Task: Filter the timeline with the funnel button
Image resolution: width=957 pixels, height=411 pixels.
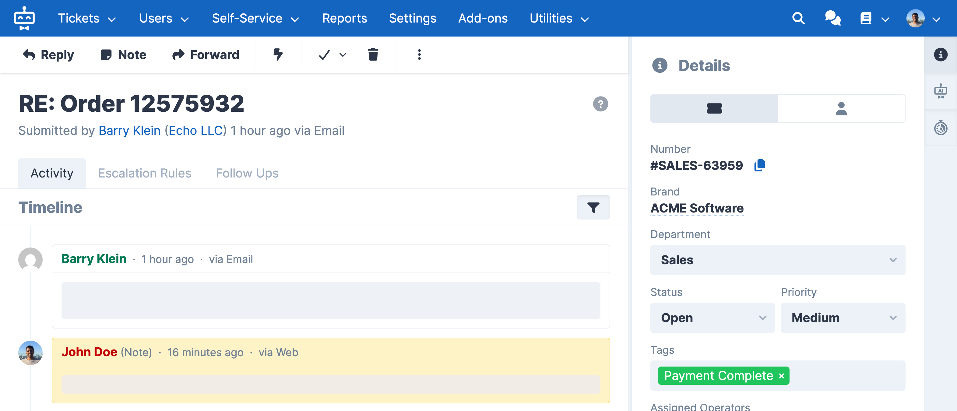Action: click(593, 207)
